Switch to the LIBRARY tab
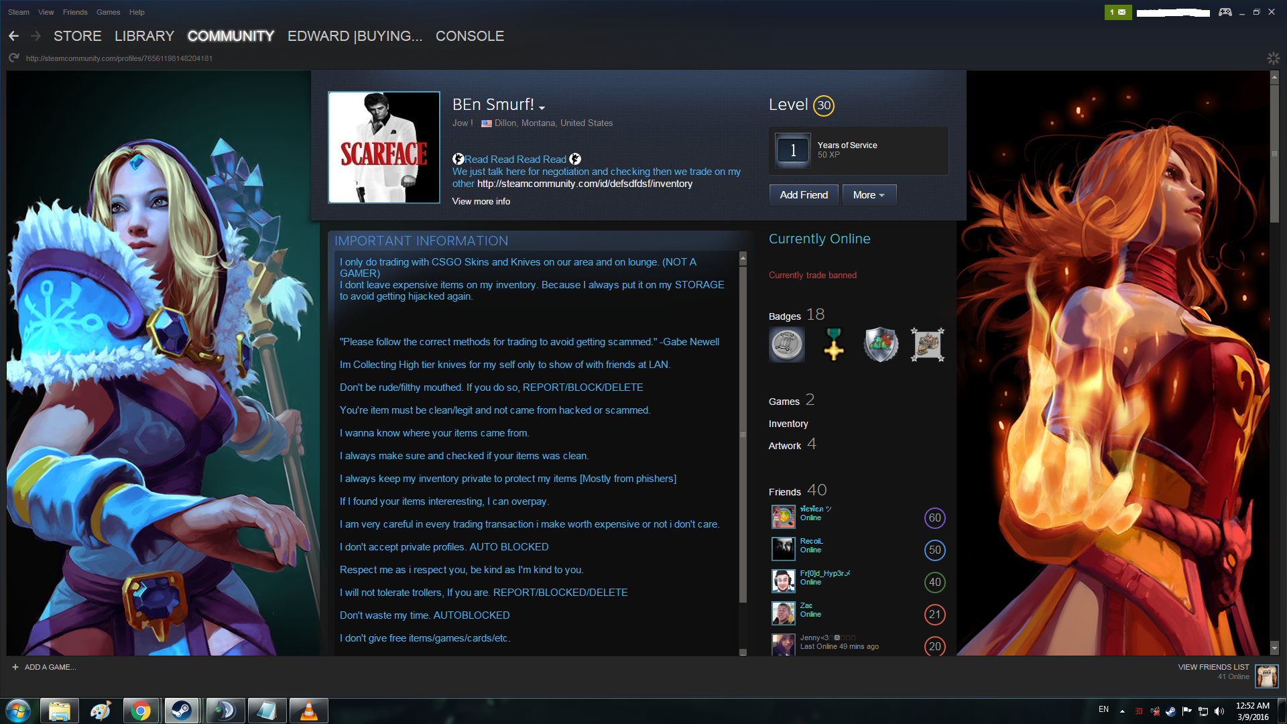Image resolution: width=1287 pixels, height=724 pixels. click(144, 36)
